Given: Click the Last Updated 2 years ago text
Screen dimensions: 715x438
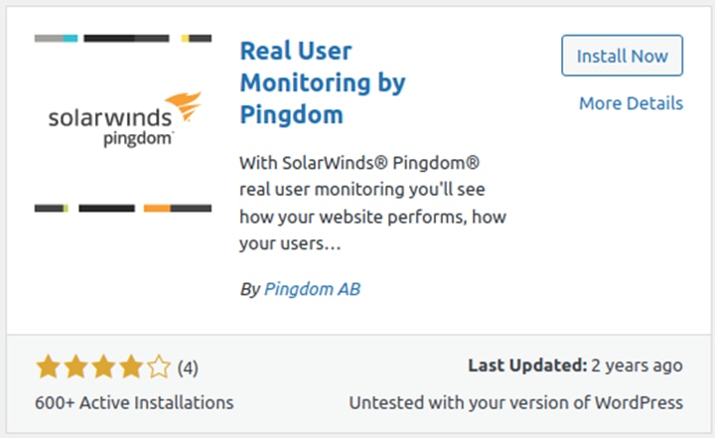Looking at the screenshot, I should [575, 365].
